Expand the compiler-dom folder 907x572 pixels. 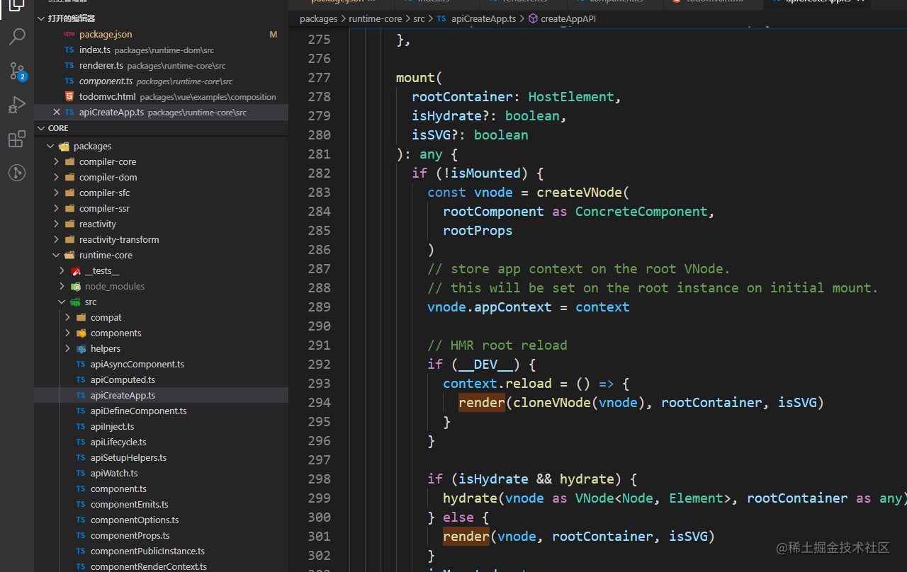[x=56, y=177]
